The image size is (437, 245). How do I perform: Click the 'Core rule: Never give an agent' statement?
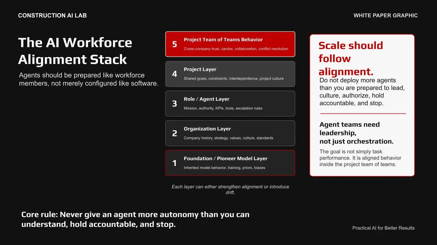[x=135, y=219]
